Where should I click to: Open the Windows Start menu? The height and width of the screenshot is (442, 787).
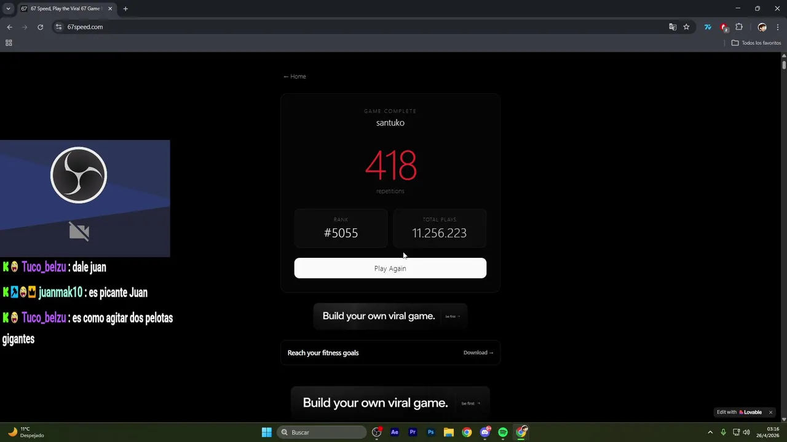pyautogui.click(x=266, y=432)
